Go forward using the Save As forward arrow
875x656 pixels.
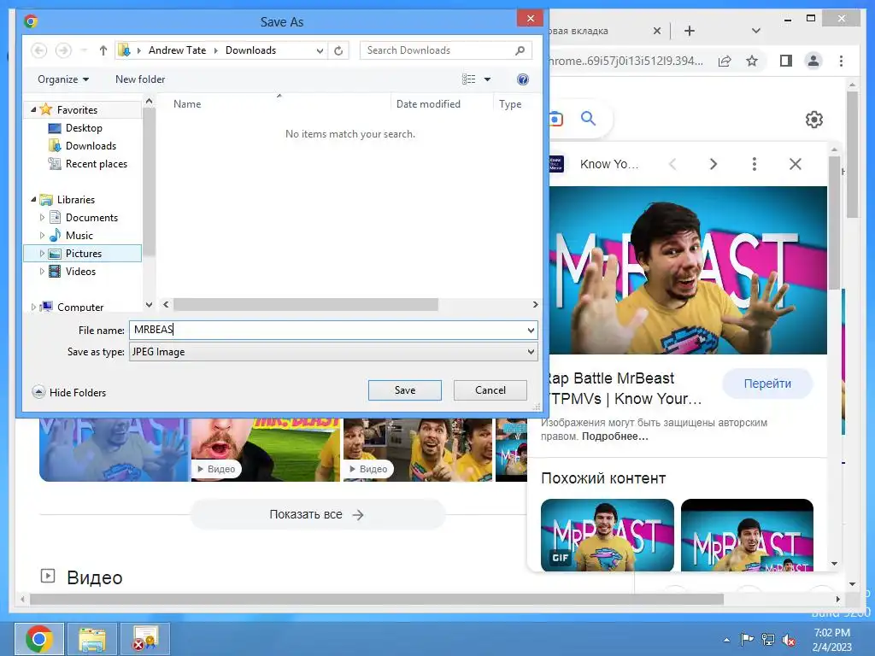tap(63, 50)
